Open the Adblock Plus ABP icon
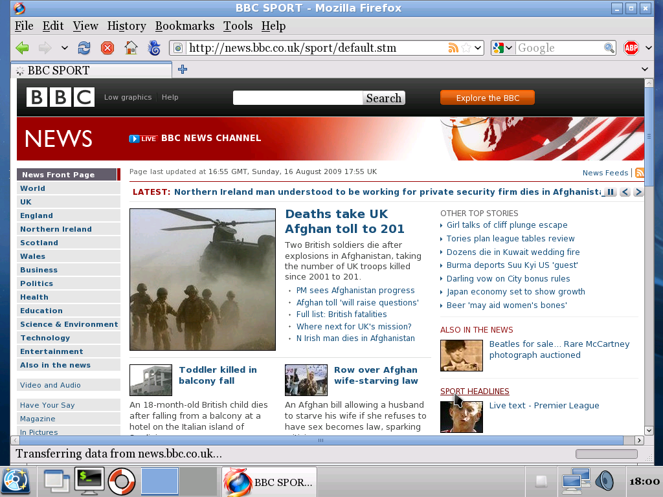 pos(631,48)
